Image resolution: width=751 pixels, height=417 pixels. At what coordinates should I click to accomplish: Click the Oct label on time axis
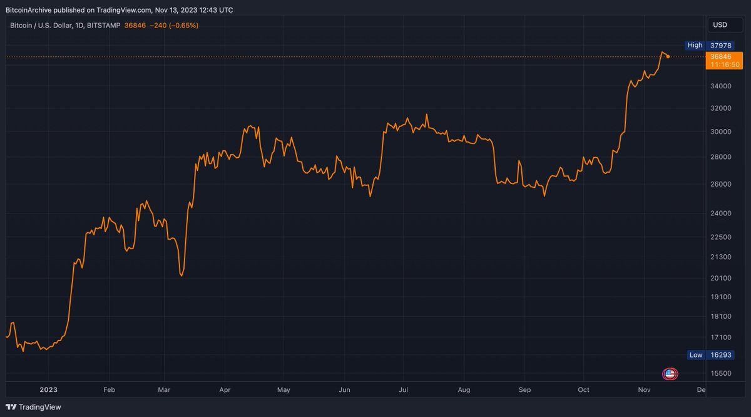583,389
